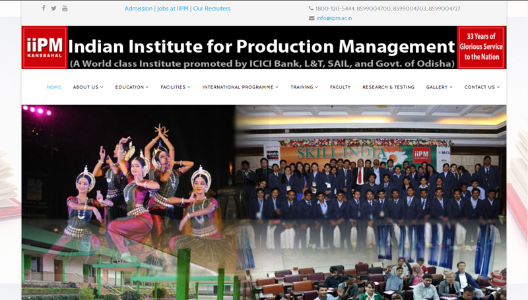Expand the Contact Us dropdown menu
The width and height of the screenshot is (528, 300).
pyautogui.click(x=482, y=87)
